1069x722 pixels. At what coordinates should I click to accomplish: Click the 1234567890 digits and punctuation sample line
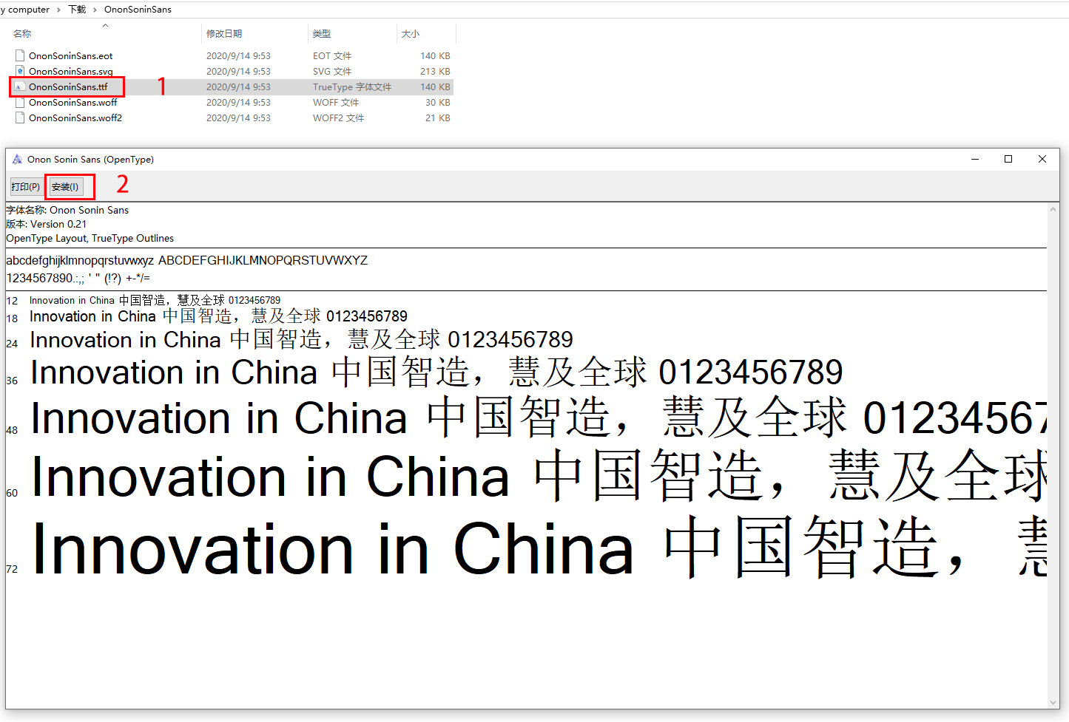(x=78, y=278)
